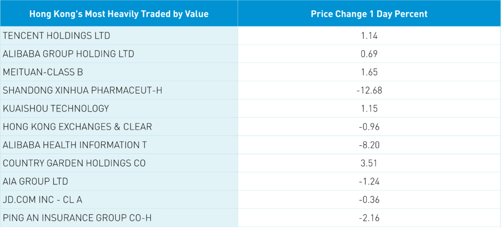Click the 'Hong Kong's Most Heavily Traded by Value' header
The height and width of the screenshot is (229, 501).
(119, 14)
